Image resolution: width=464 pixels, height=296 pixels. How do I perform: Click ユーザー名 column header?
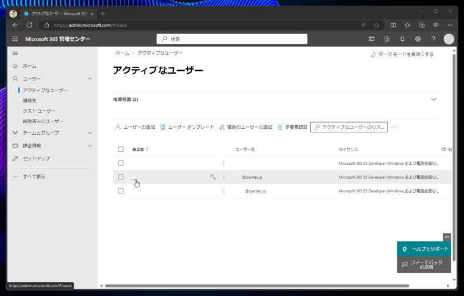[x=245, y=150]
